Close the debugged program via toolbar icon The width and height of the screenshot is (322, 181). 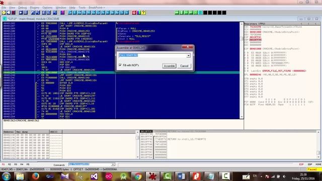14,13
